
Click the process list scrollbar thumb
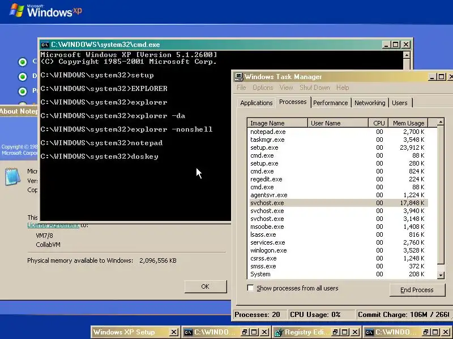click(x=441, y=195)
